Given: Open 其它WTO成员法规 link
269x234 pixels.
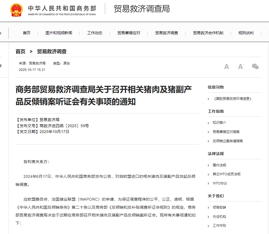Looking at the screenshot, I should pyautogui.click(x=226, y=174).
